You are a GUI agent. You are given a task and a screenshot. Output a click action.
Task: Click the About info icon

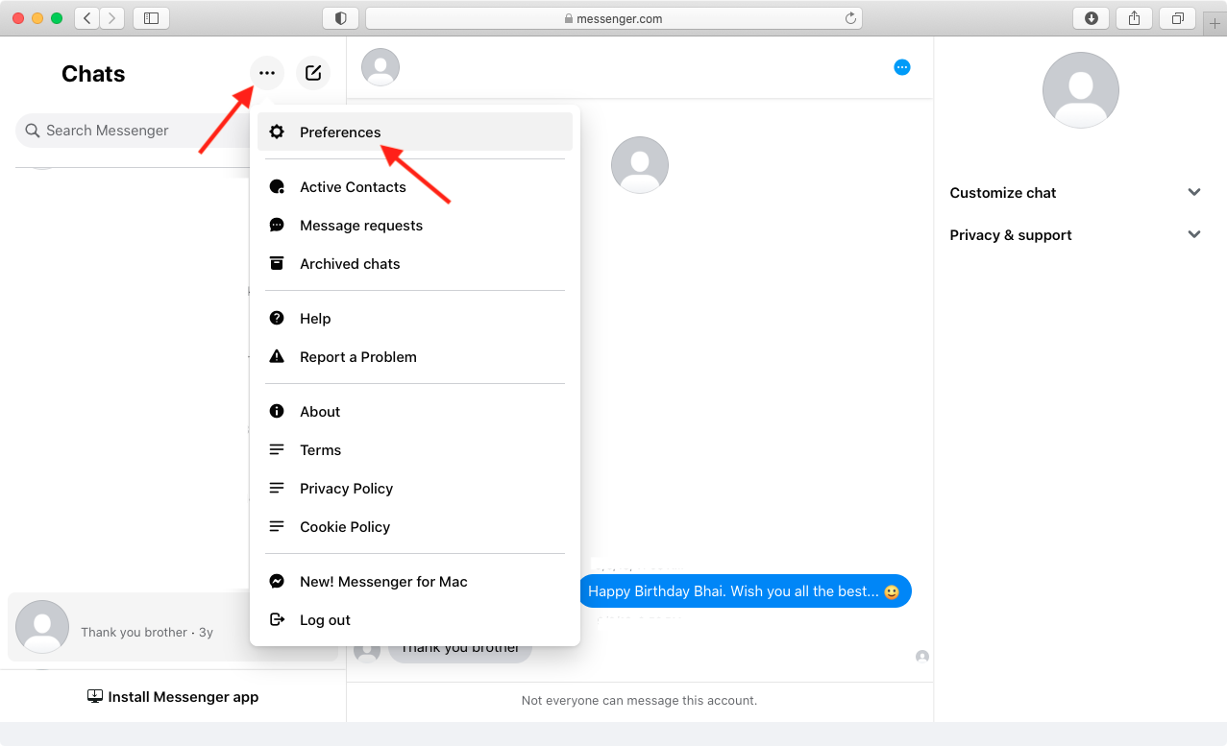(x=277, y=411)
